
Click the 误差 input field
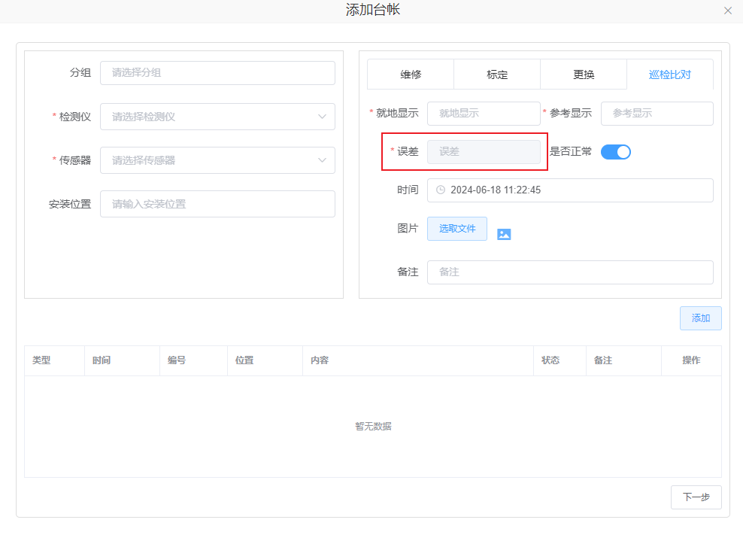click(x=483, y=152)
